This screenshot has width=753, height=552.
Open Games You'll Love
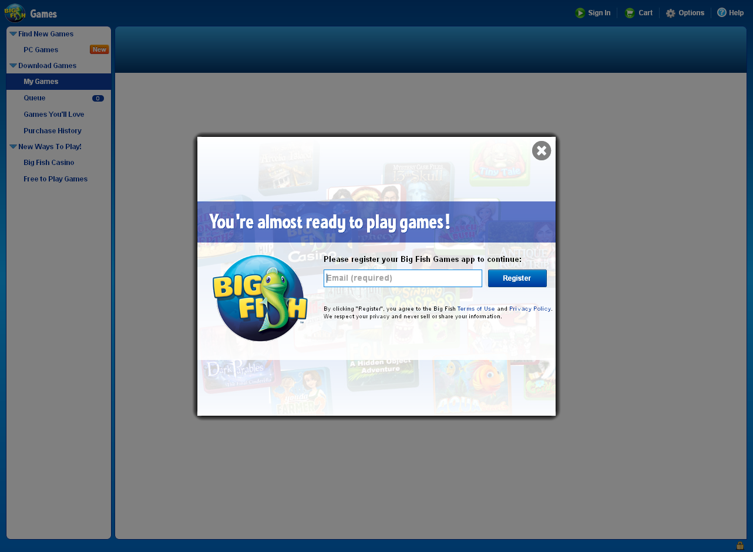(54, 115)
